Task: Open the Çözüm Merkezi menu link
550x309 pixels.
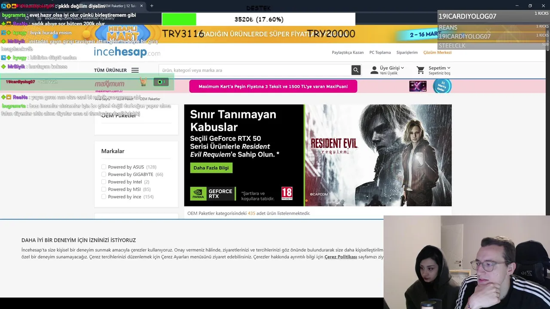Action: click(437, 52)
